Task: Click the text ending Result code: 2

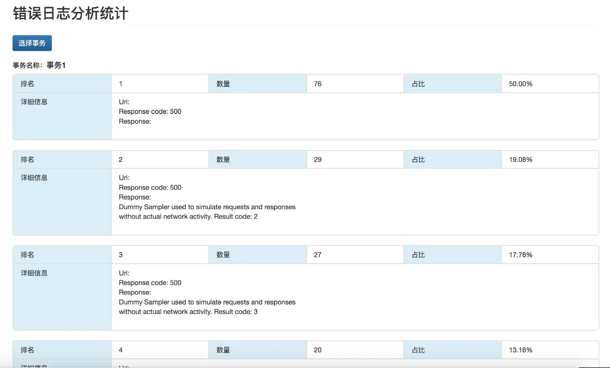Action: coord(188,216)
